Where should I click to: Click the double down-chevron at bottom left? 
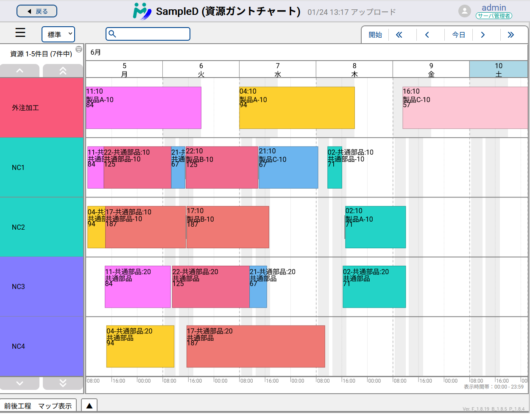click(x=62, y=383)
